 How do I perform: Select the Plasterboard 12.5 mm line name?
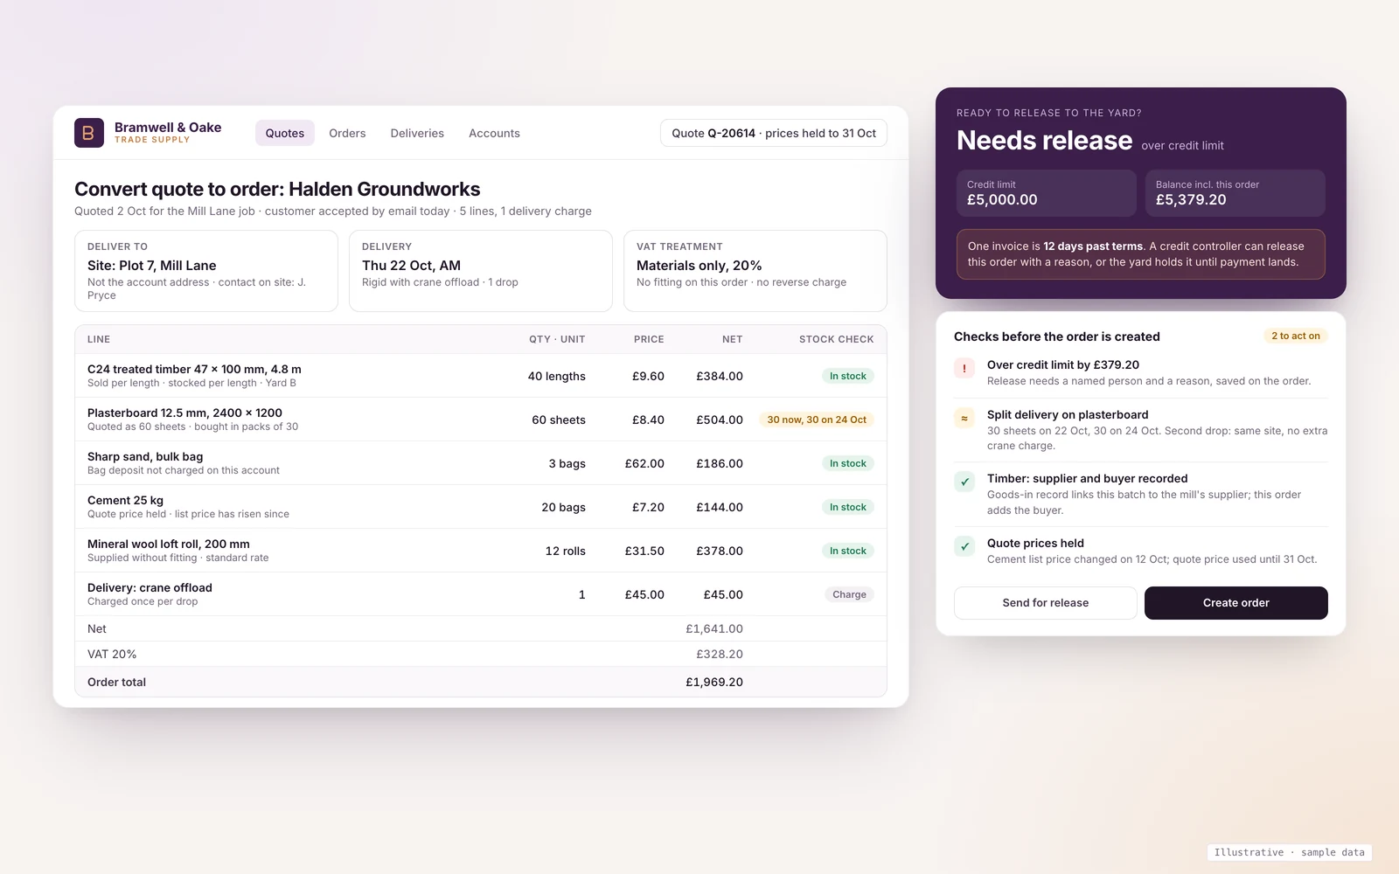[x=184, y=413]
